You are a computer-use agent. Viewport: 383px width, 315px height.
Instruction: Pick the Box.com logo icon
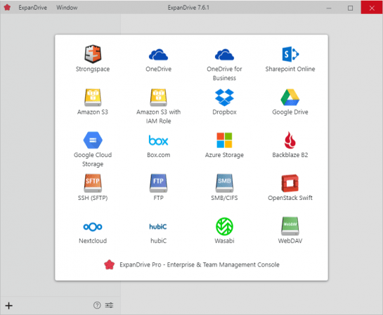(x=159, y=140)
